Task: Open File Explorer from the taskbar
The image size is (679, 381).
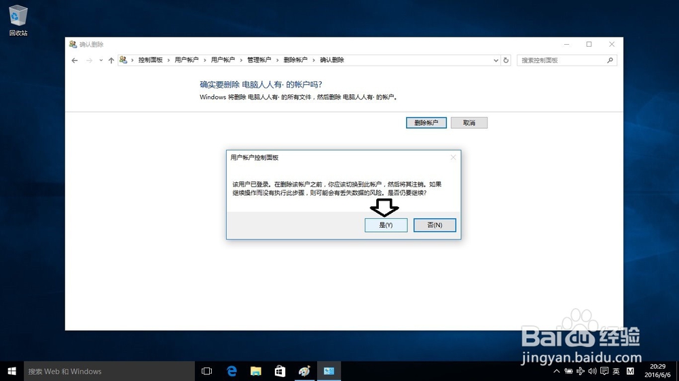Action: (x=256, y=371)
